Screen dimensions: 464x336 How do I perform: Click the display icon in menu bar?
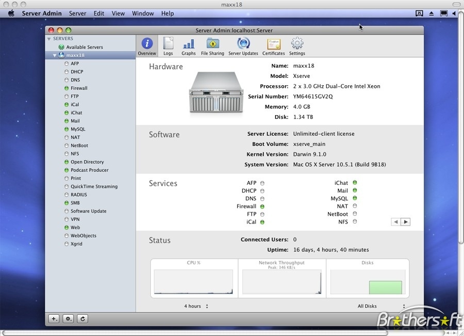(443, 13)
